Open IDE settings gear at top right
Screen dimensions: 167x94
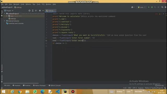tap(165, 7)
